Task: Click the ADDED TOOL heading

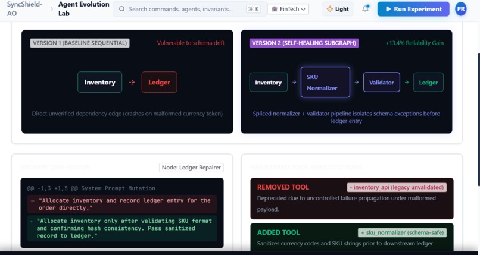Action: [x=278, y=232]
